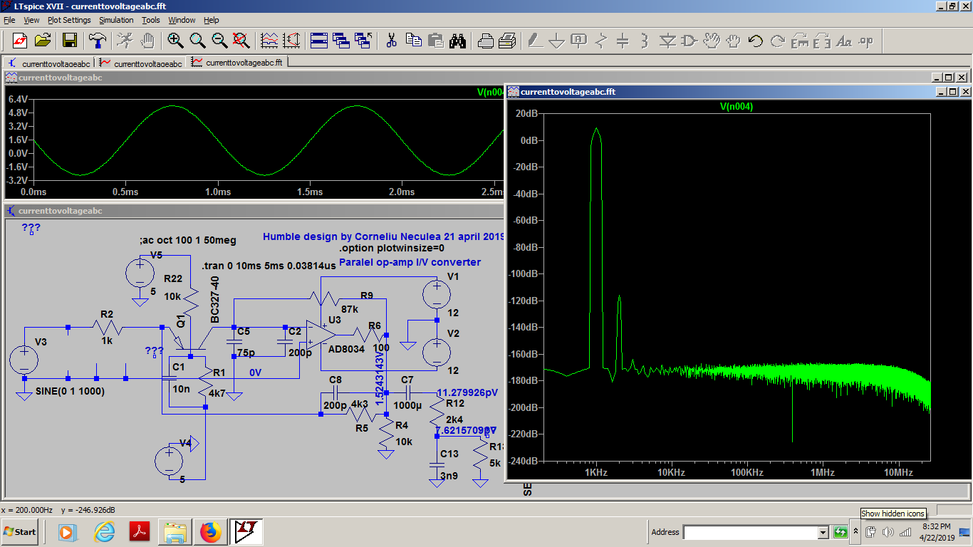Click the New Schematic toolbar icon

[20, 40]
